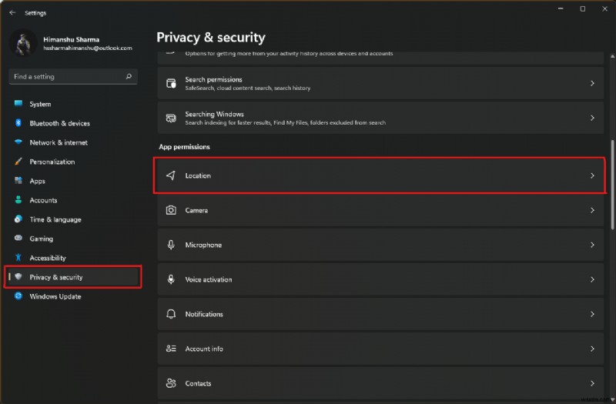Viewport: 616px width, 404px height.
Task: Click the Bluetooth icon in sidebar
Action: [18, 123]
